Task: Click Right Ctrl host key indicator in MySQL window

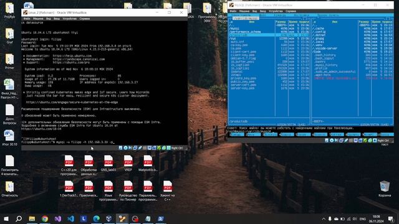Action: pos(383,141)
